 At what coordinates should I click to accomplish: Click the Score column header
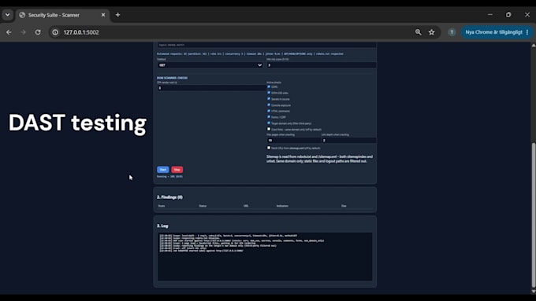point(162,206)
